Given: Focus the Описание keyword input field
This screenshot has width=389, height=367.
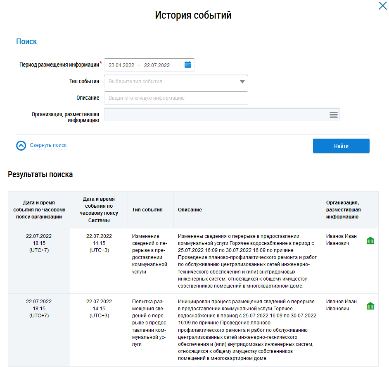Looking at the screenshot, I should pyautogui.click(x=176, y=98).
